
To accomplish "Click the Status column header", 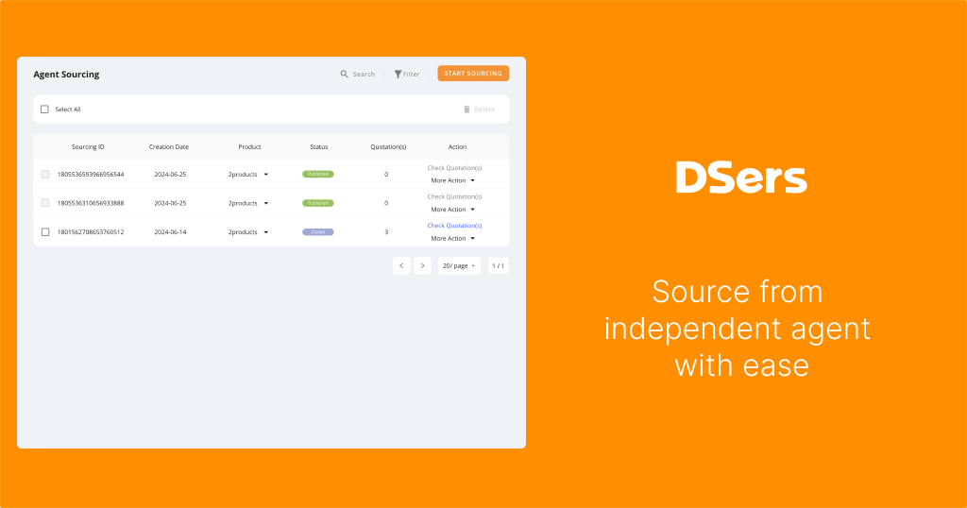I will (319, 146).
